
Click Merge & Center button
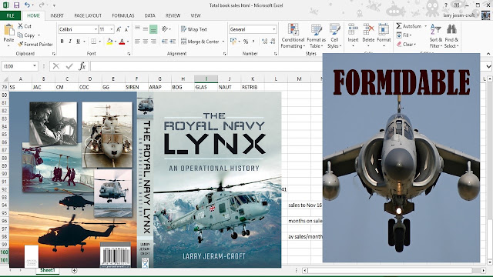click(x=200, y=42)
